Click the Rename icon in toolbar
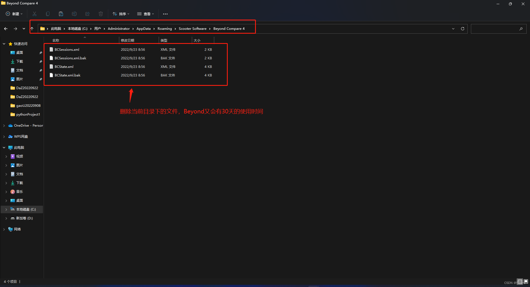This screenshot has height=287, width=530. (x=74, y=14)
